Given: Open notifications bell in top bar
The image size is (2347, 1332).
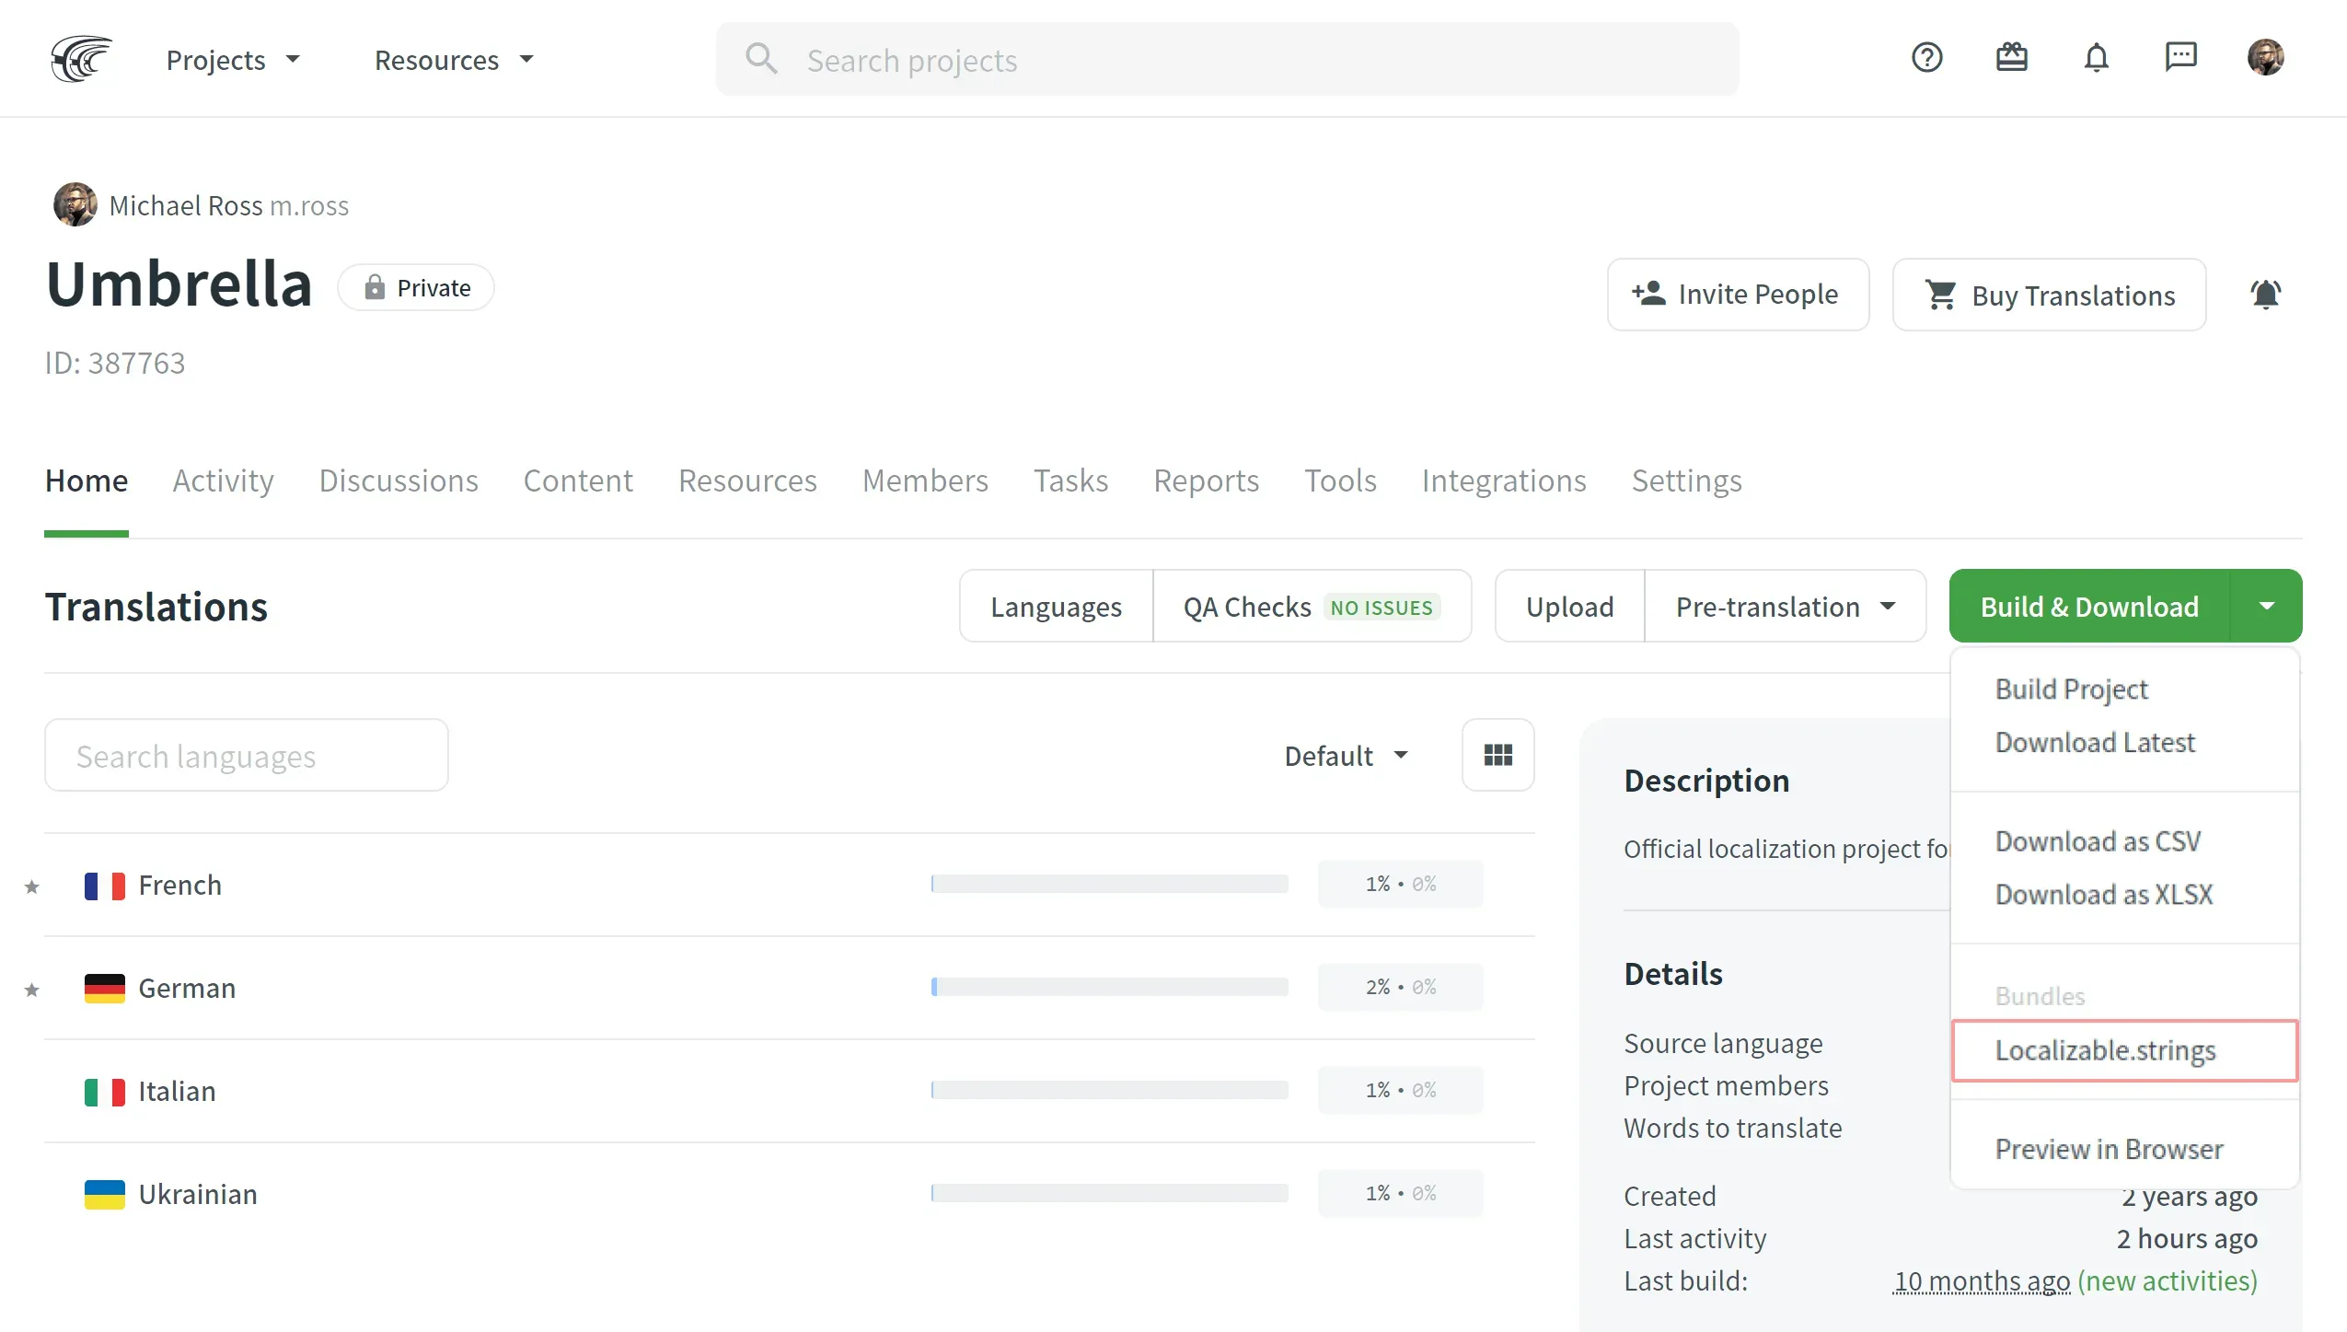Looking at the screenshot, I should point(2096,58).
